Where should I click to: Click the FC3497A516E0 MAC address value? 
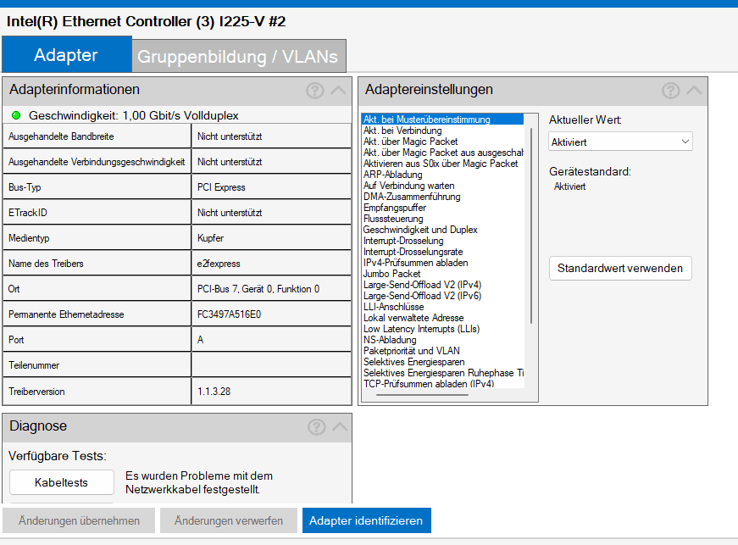(229, 314)
